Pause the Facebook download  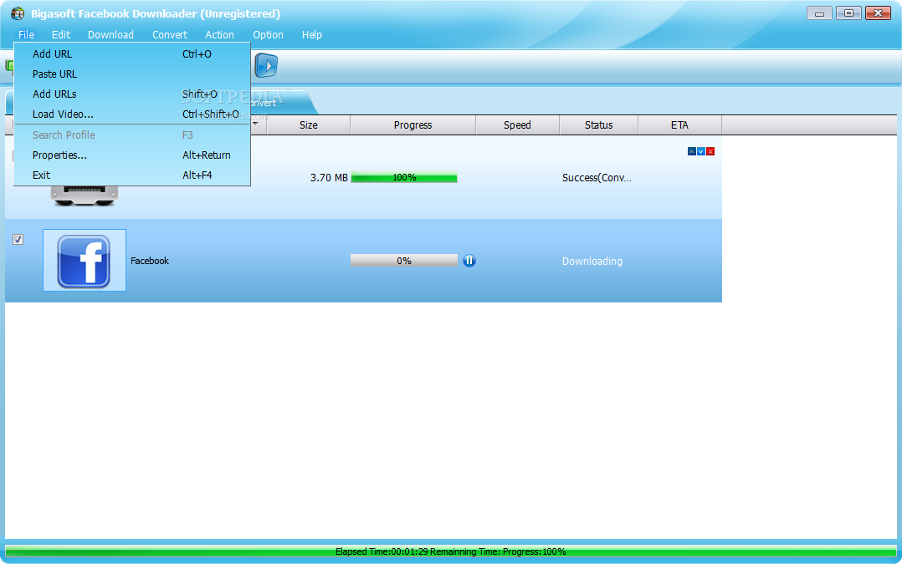tap(469, 261)
